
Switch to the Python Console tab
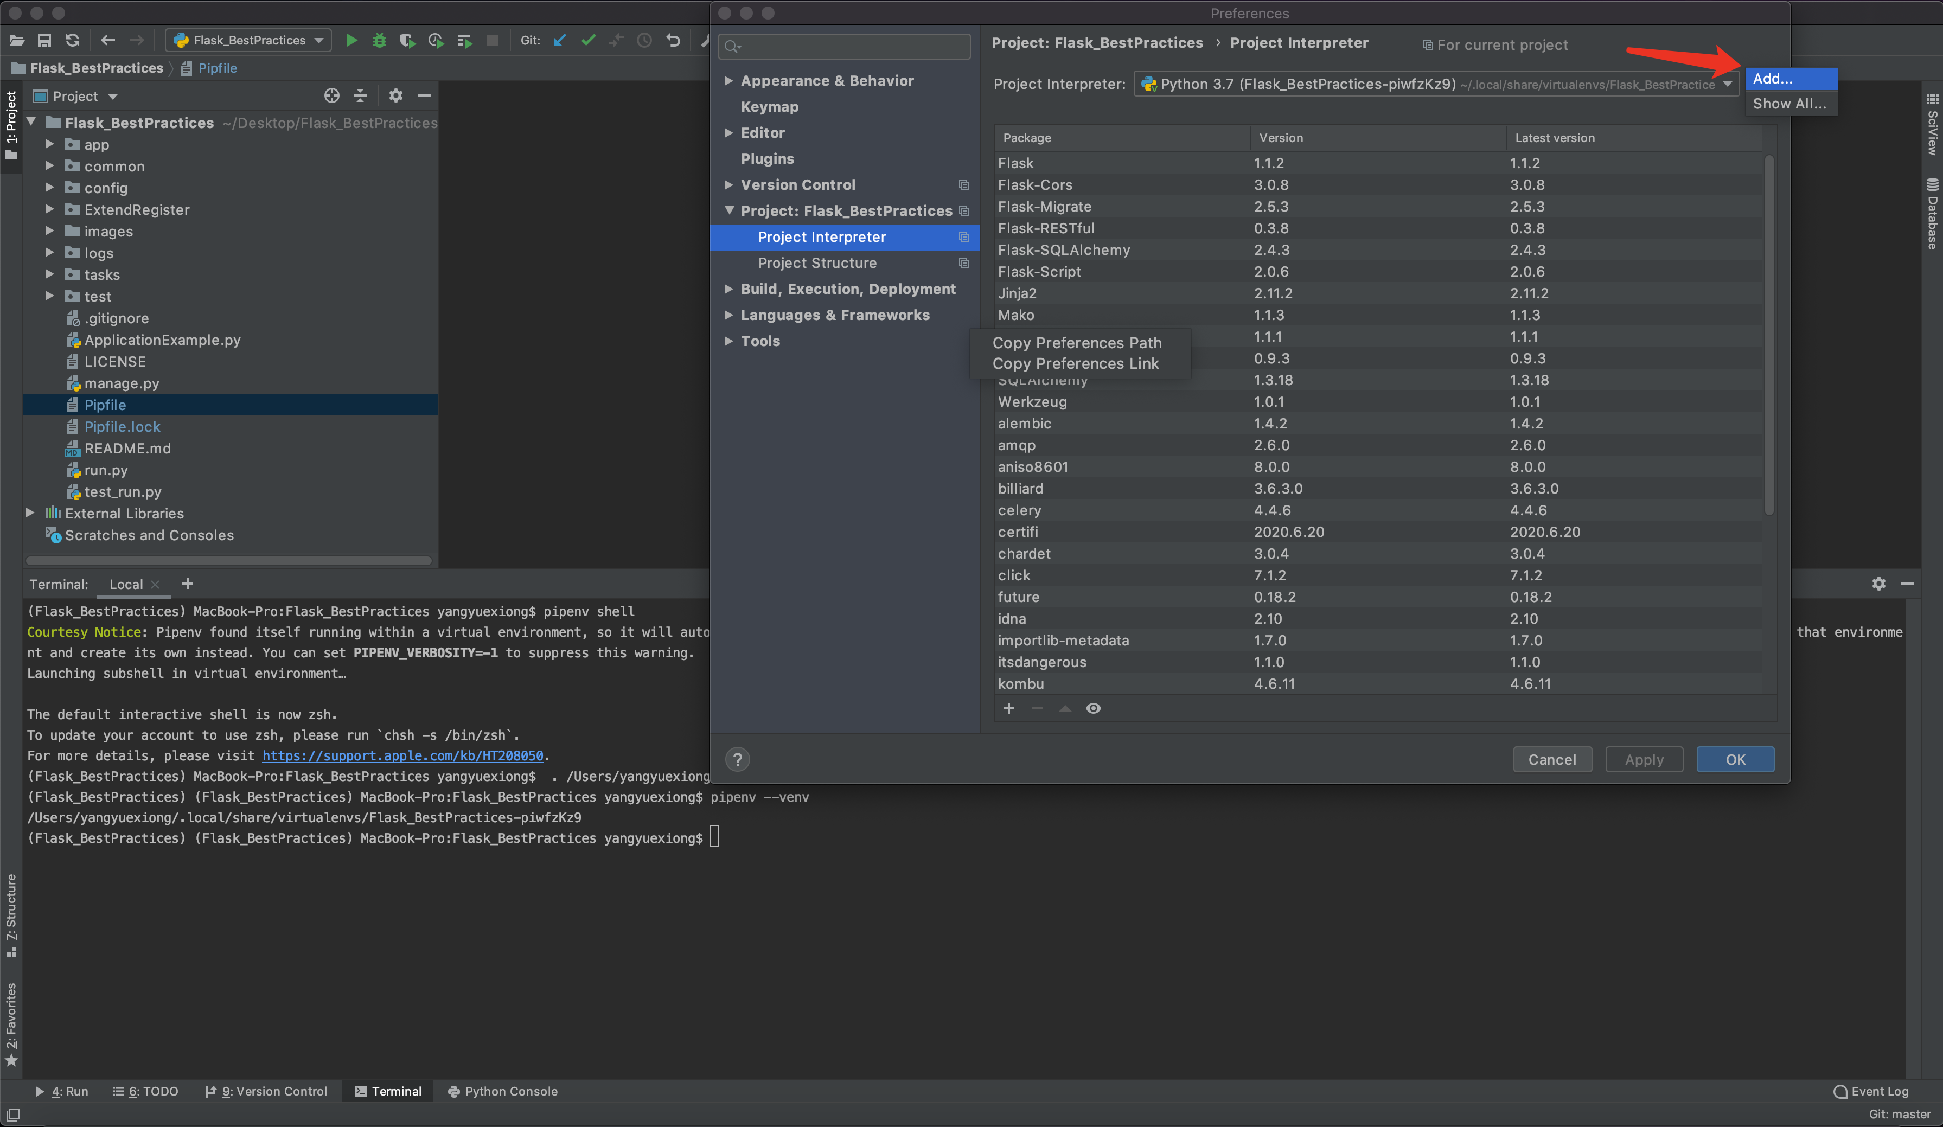pos(503,1091)
